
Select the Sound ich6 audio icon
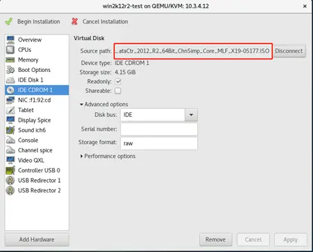tap(10, 130)
